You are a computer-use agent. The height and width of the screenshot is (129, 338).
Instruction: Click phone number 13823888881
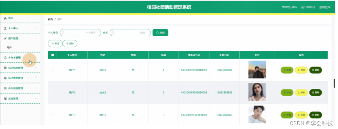click(224, 70)
